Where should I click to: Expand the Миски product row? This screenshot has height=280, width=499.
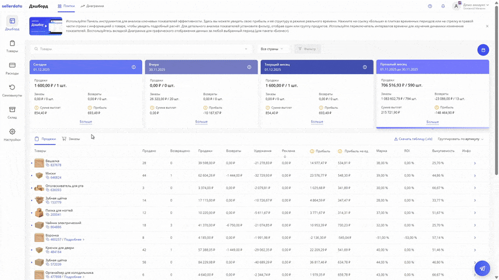click(31, 175)
